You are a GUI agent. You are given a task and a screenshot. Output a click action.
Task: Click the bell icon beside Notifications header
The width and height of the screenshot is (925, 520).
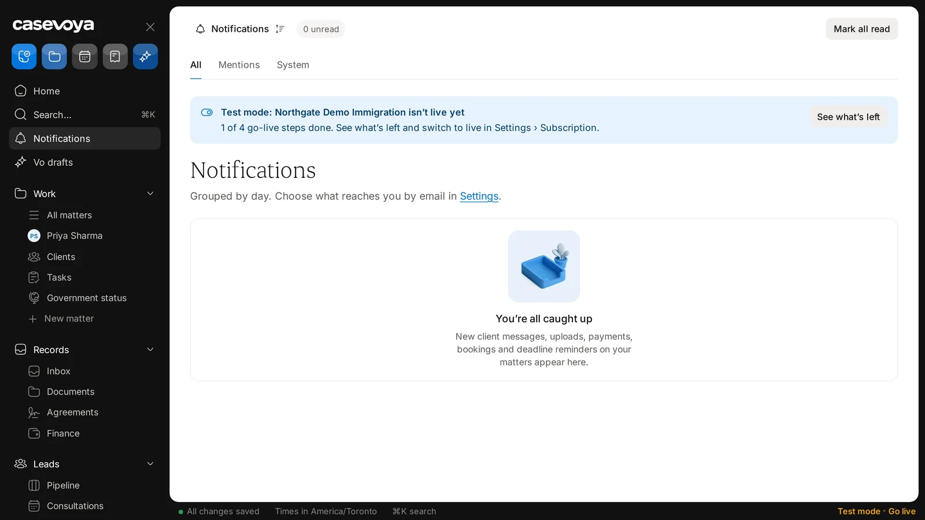coord(200,29)
